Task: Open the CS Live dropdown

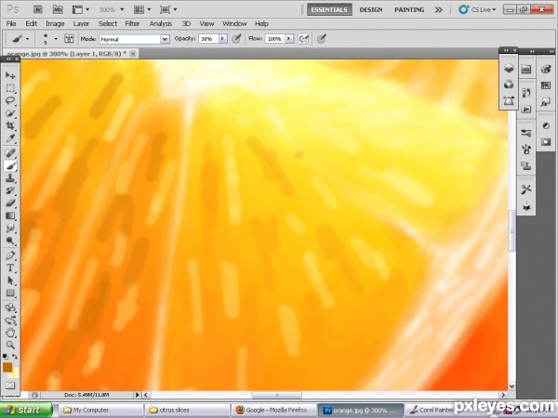Action: tap(478, 9)
